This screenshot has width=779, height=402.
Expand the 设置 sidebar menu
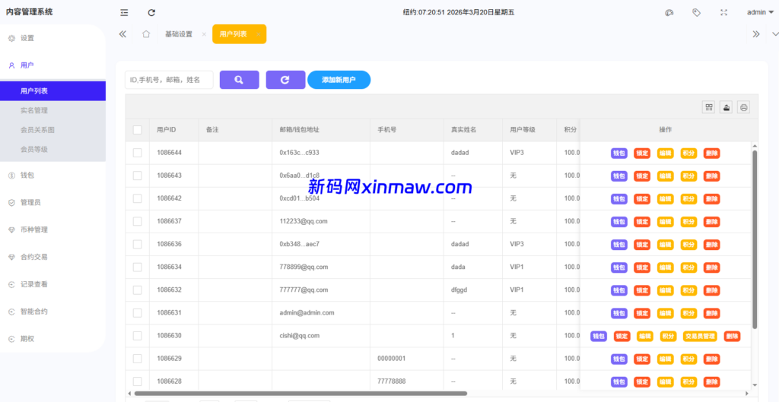click(52, 38)
